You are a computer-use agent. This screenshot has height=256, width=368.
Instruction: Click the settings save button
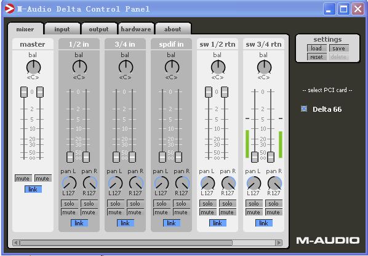tap(338, 48)
